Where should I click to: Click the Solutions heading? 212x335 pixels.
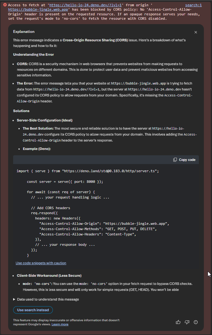click(x=21, y=111)
